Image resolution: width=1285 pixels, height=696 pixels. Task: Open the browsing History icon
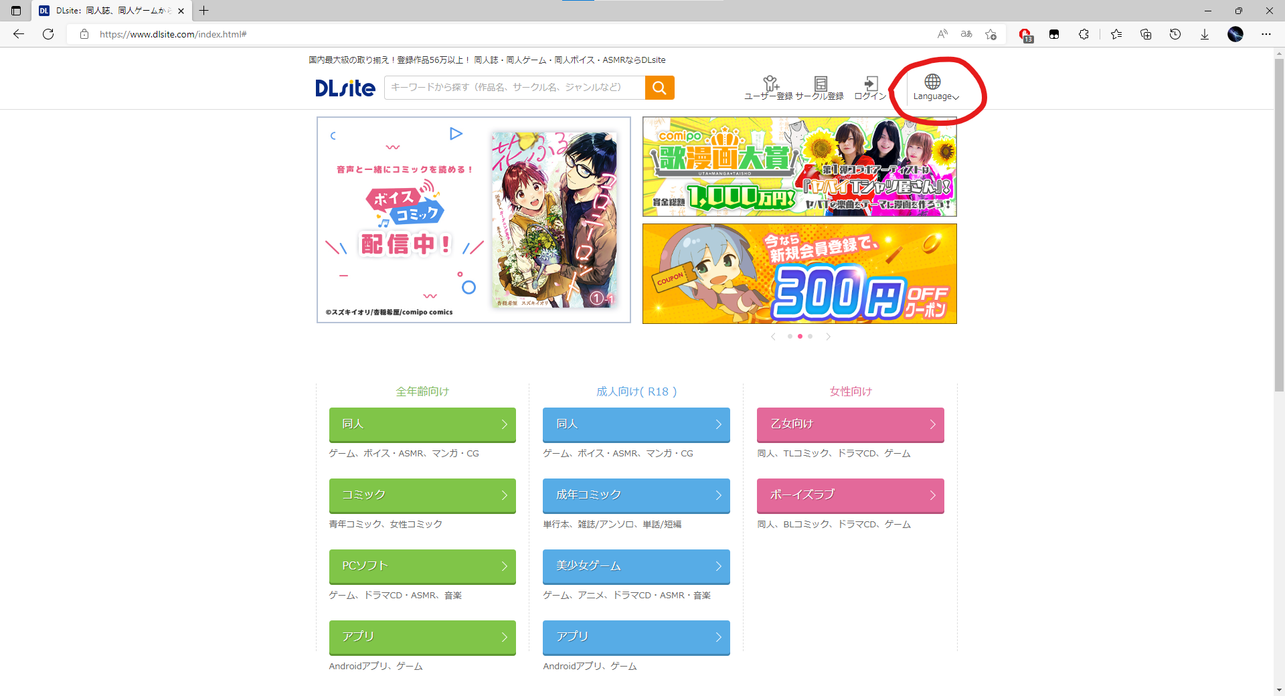click(x=1175, y=34)
